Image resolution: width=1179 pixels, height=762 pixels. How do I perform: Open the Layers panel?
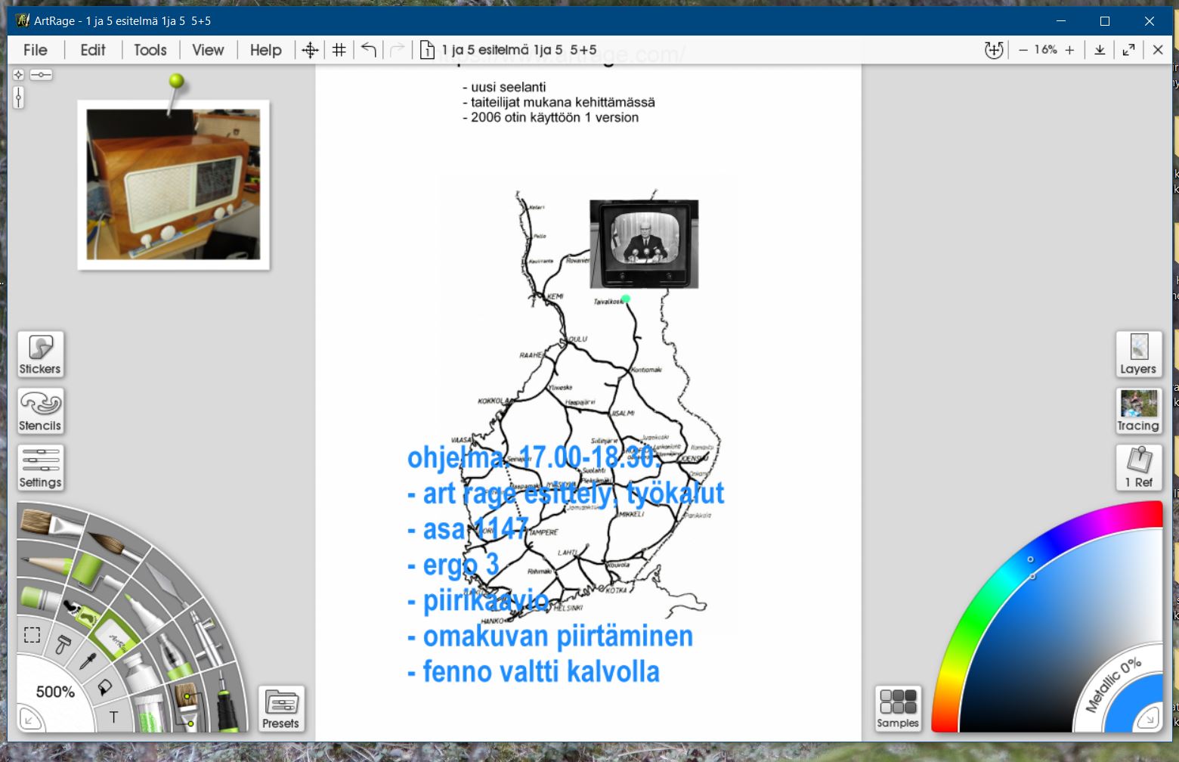tap(1139, 354)
